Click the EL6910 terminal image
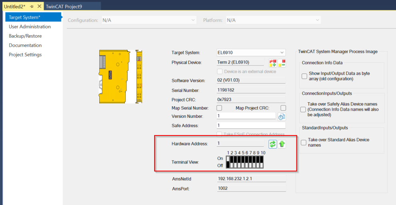Viewport: 396px width, 205px height. coord(121,76)
